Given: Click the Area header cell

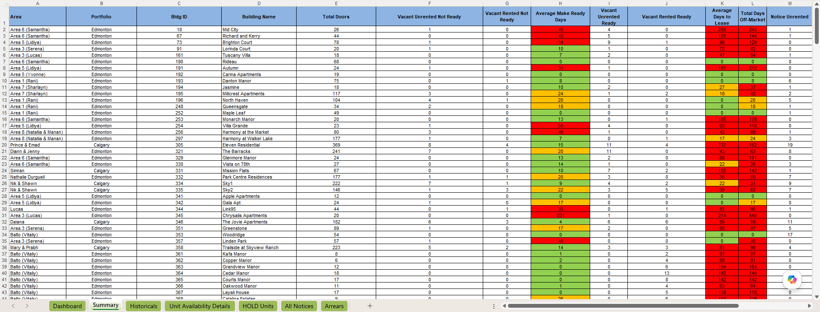Looking at the screenshot, I should [x=38, y=17].
